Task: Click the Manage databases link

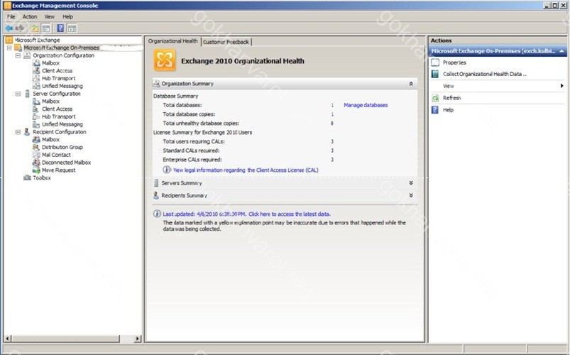Action: [x=366, y=105]
